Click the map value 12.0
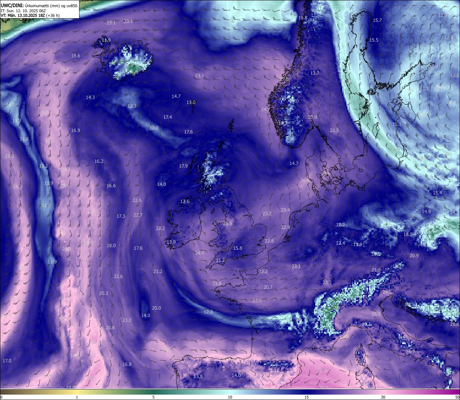Viewport: 460px width, 400px height. pyautogui.click(x=154, y=128)
